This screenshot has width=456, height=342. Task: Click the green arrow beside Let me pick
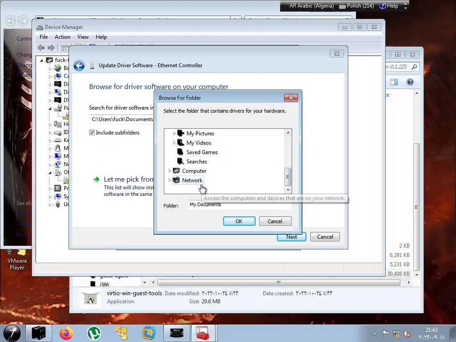pyautogui.click(x=96, y=180)
